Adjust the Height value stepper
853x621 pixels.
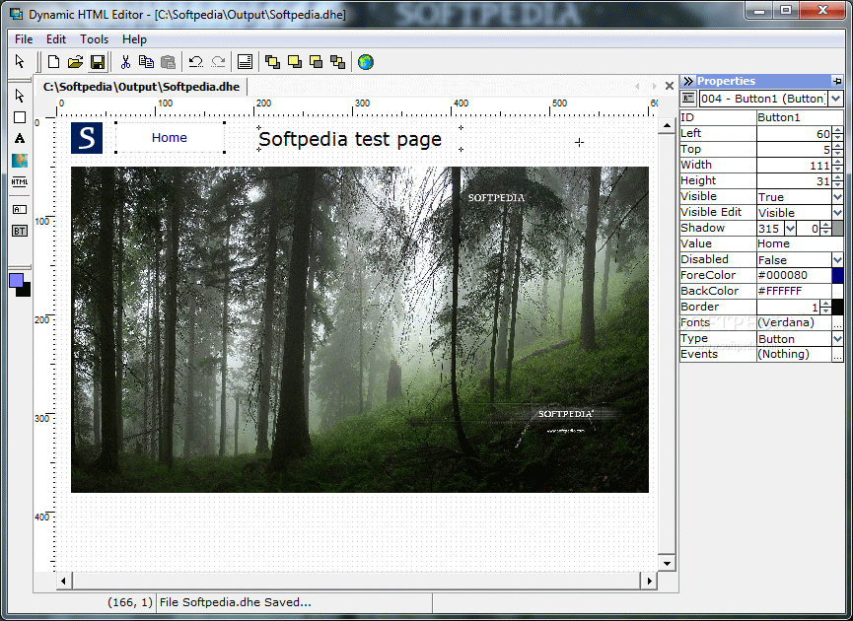(838, 180)
